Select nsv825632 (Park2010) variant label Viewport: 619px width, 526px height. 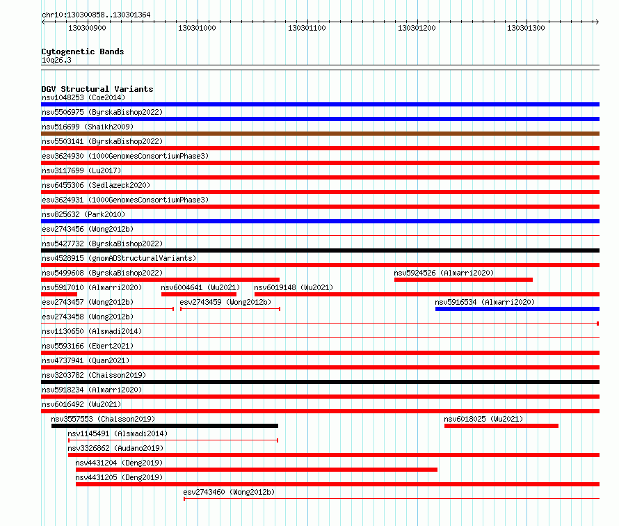83,214
